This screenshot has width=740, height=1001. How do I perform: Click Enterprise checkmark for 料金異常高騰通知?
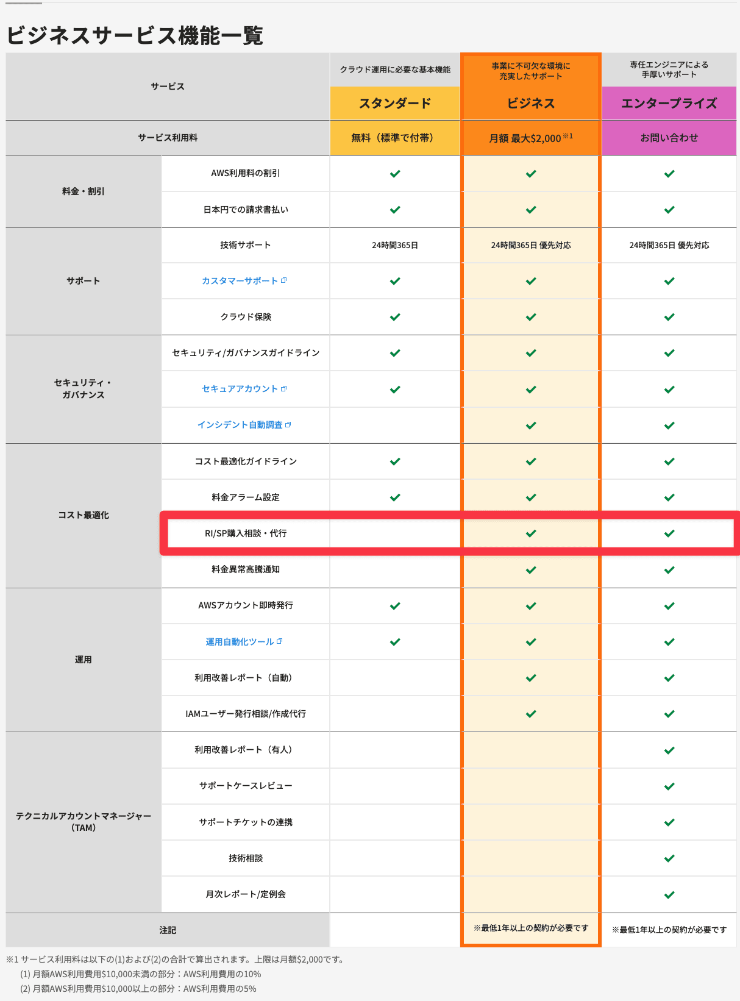[x=669, y=570]
